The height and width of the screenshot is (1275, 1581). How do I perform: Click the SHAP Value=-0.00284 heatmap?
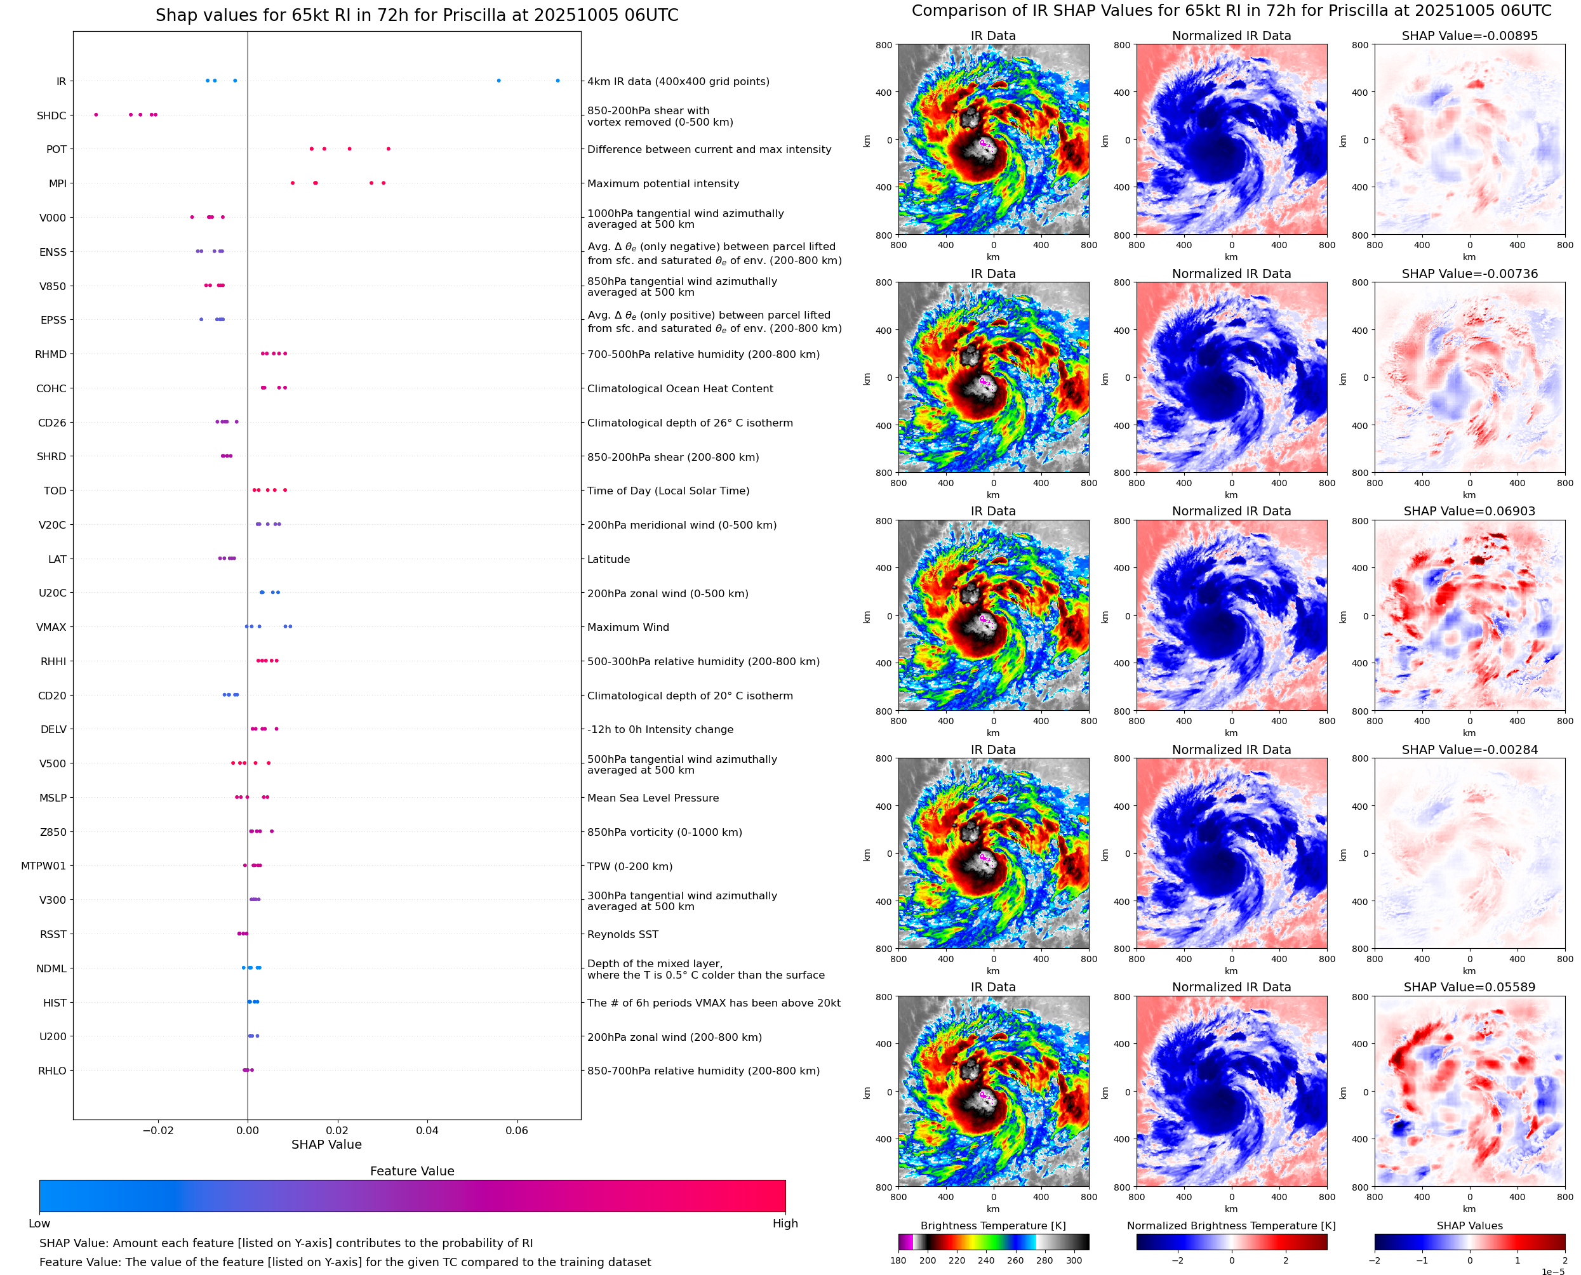(1469, 854)
